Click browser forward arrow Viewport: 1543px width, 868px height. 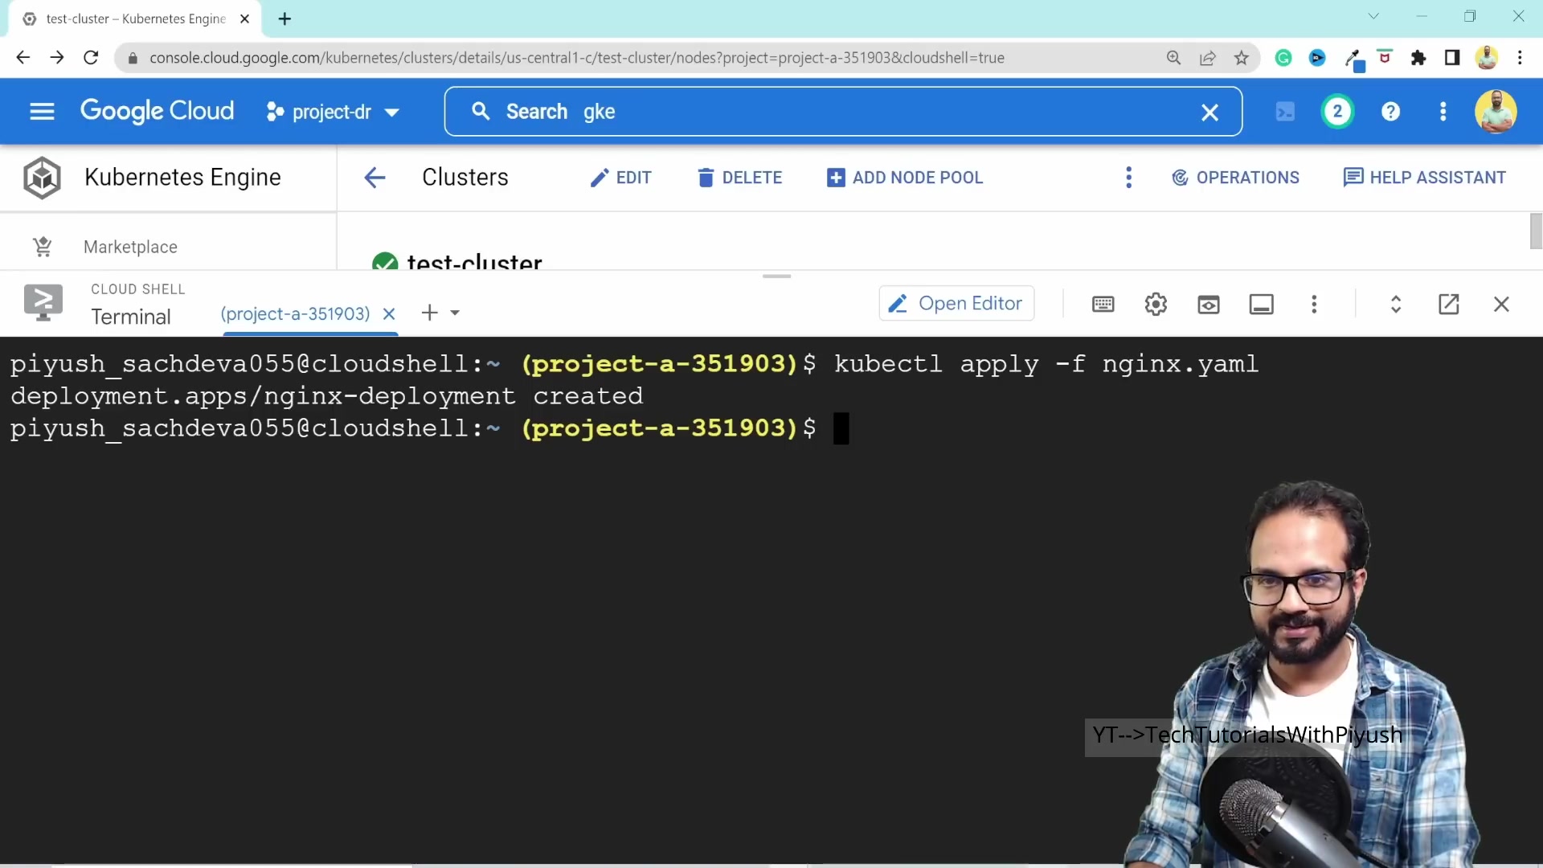click(56, 58)
